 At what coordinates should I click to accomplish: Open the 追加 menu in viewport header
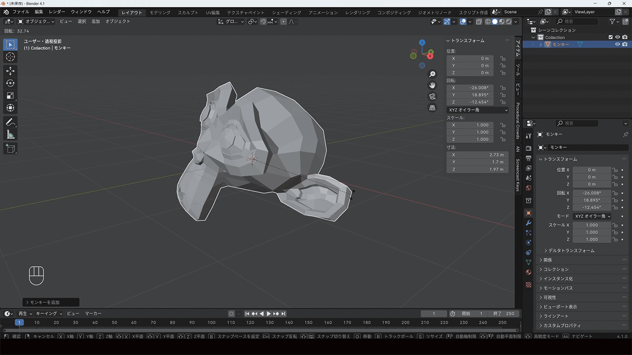96,22
